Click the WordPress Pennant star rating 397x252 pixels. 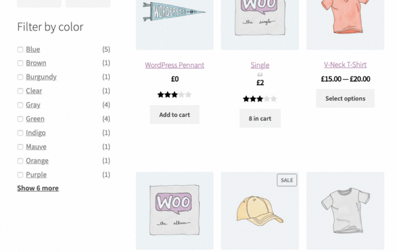(x=174, y=95)
